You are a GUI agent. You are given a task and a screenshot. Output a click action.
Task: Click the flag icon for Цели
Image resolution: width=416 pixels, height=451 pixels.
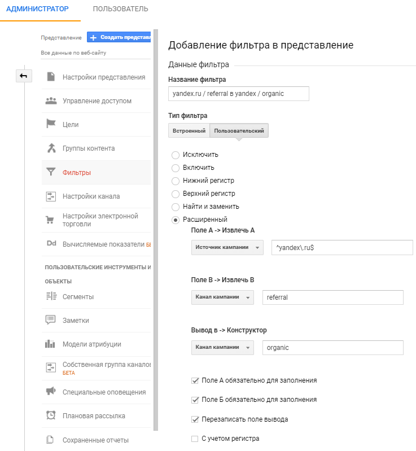pyautogui.click(x=51, y=124)
